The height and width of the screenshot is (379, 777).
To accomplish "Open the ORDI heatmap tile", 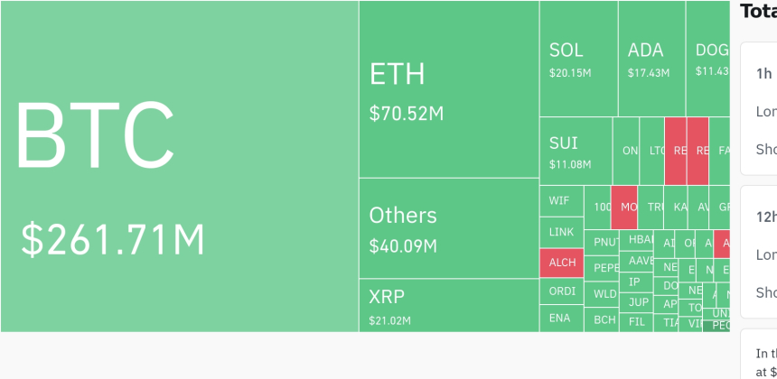I will tap(562, 291).
